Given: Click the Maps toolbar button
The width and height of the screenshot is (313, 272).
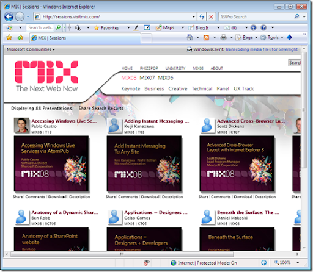Looking at the screenshot, I should point(165,27).
